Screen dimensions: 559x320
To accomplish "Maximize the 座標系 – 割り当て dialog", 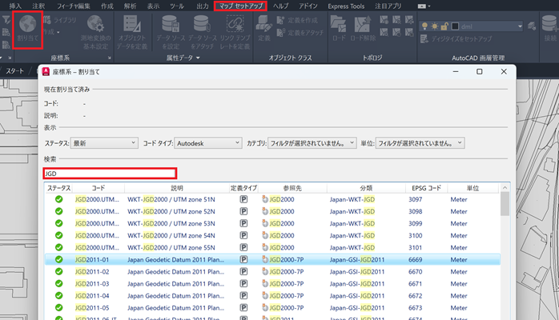I will pos(480,71).
